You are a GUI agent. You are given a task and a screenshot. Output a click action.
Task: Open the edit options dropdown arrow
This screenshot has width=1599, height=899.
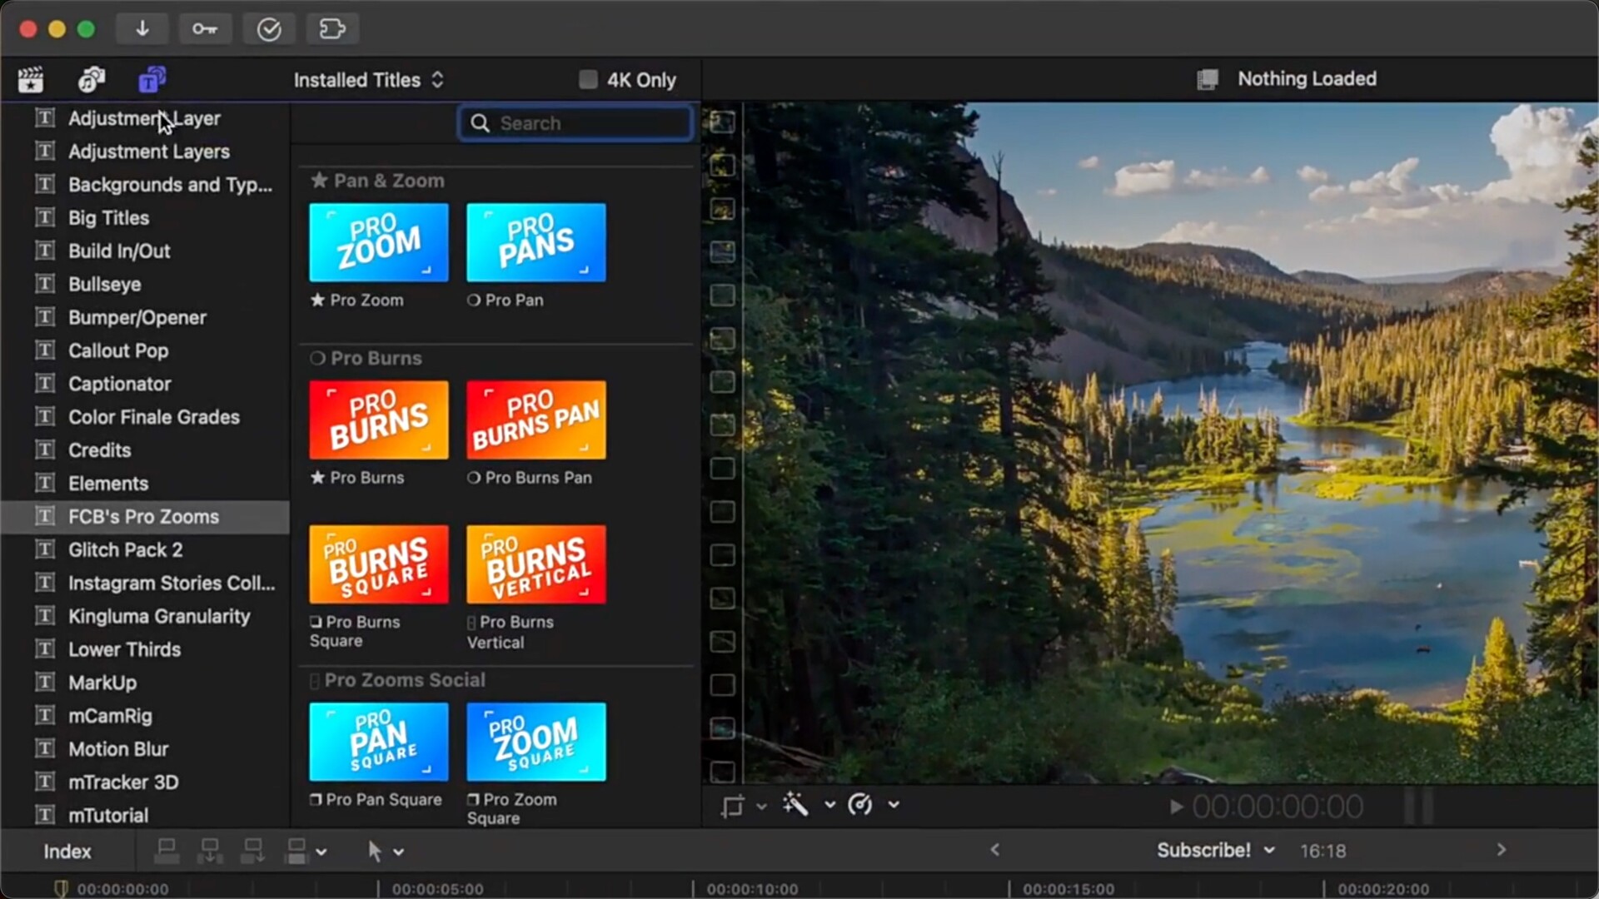point(321,852)
